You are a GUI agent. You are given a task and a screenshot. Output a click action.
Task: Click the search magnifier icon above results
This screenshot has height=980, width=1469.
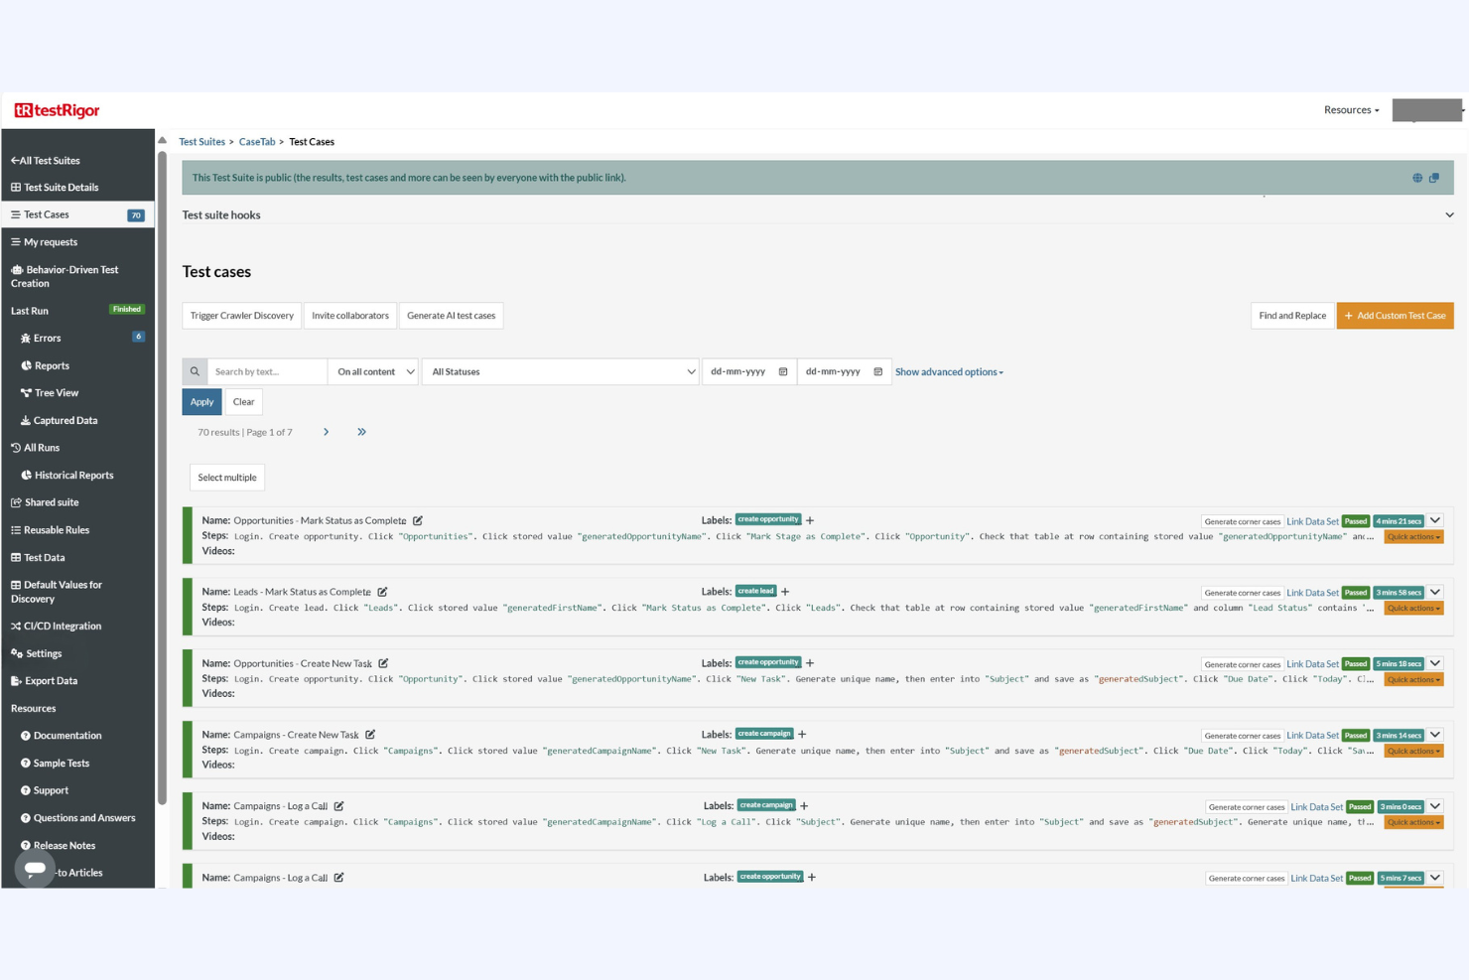(x=195, y=370)
